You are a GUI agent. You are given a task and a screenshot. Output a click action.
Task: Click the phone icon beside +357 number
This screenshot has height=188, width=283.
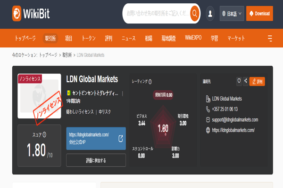[208, 109]
